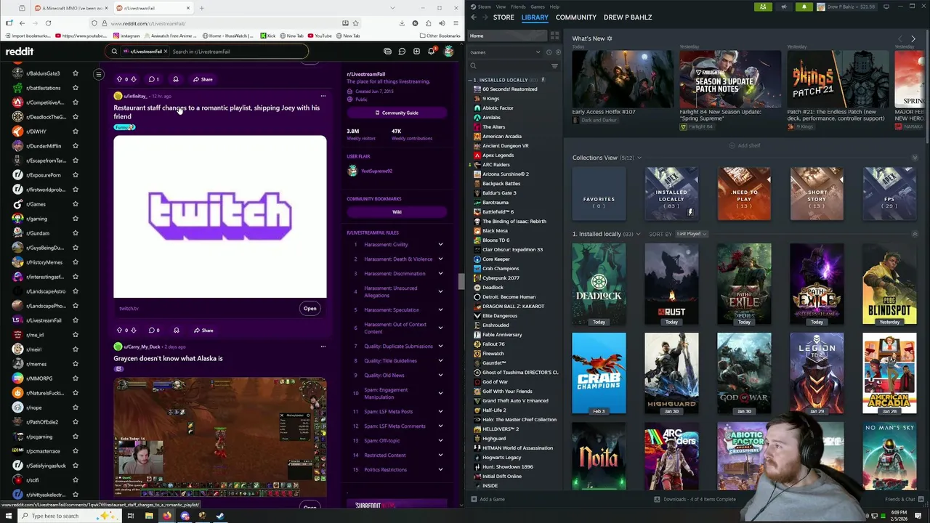Expand rule 7 Quality: Duplicate Submissions
This screenshot has width=930, height=523.
(440, 346)
